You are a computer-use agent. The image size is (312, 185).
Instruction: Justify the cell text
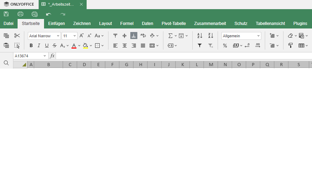(143, 45)
